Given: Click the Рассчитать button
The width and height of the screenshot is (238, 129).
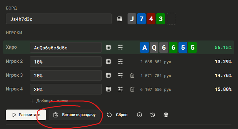Looking at the screenshot, I should [x=26, y=115].
